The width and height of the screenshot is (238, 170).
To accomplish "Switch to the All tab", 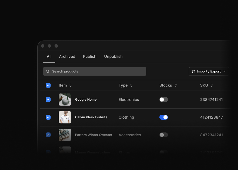I will click(49, 57).
